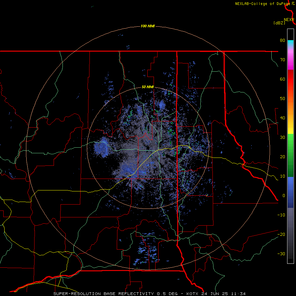Click the '[dBZ]' legend unit label

click(x=279, y=23)
